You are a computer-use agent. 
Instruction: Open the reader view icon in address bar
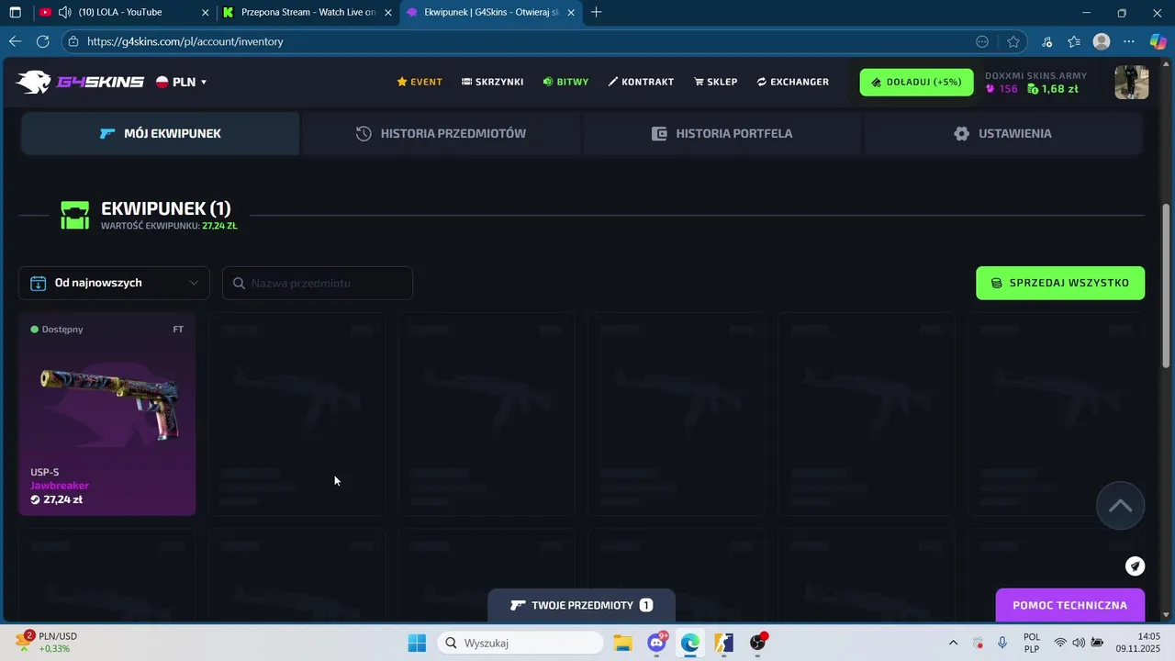982,41
